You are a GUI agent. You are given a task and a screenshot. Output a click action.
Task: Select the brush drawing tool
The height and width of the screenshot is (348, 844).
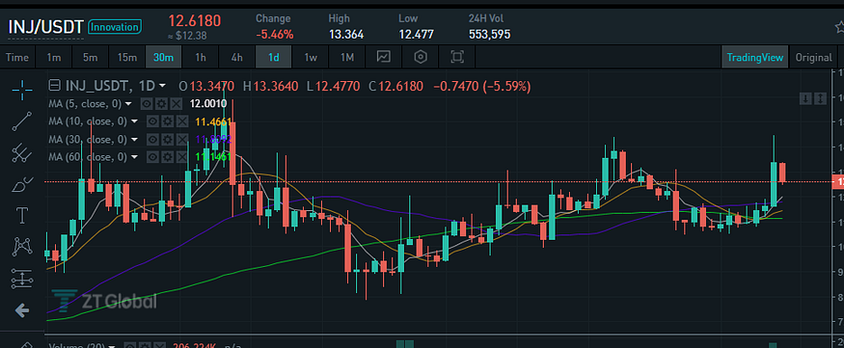pyautogui.click(x=22, y=185)
